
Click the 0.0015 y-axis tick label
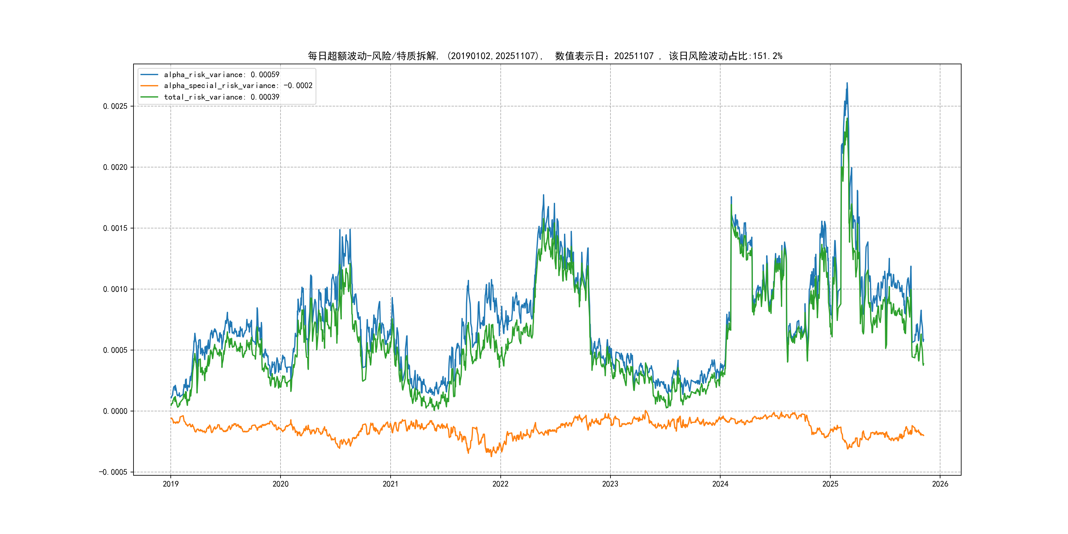pos(115,228)
